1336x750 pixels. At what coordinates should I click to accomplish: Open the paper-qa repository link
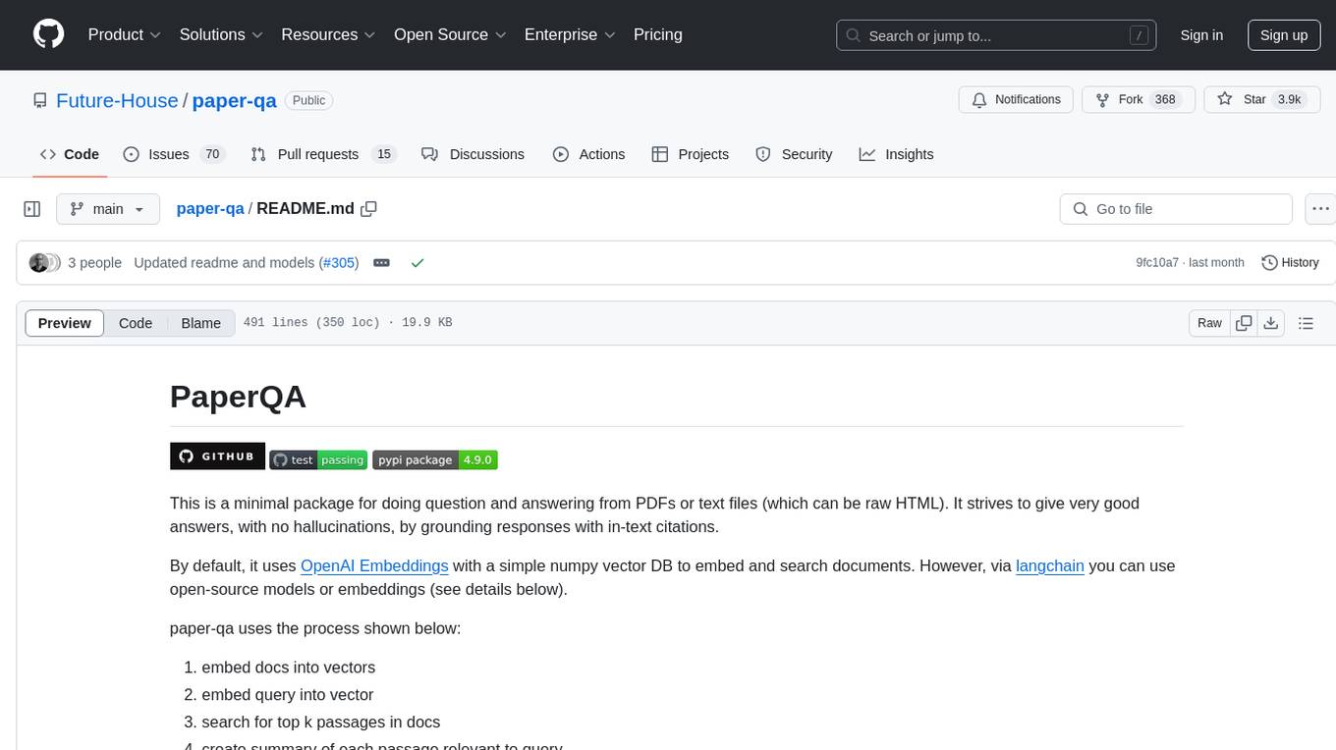(235, 100)
